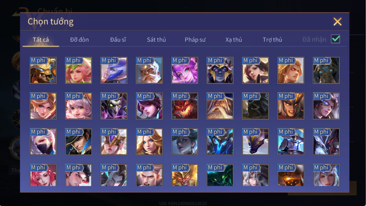Switch to the Đỡ đòn tab
The width and height of the screenshot is (366, 206).
click(x=79, y=40)
